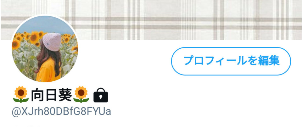
Task: Click the プロフィールを編集 button
Action: point(231,61)
